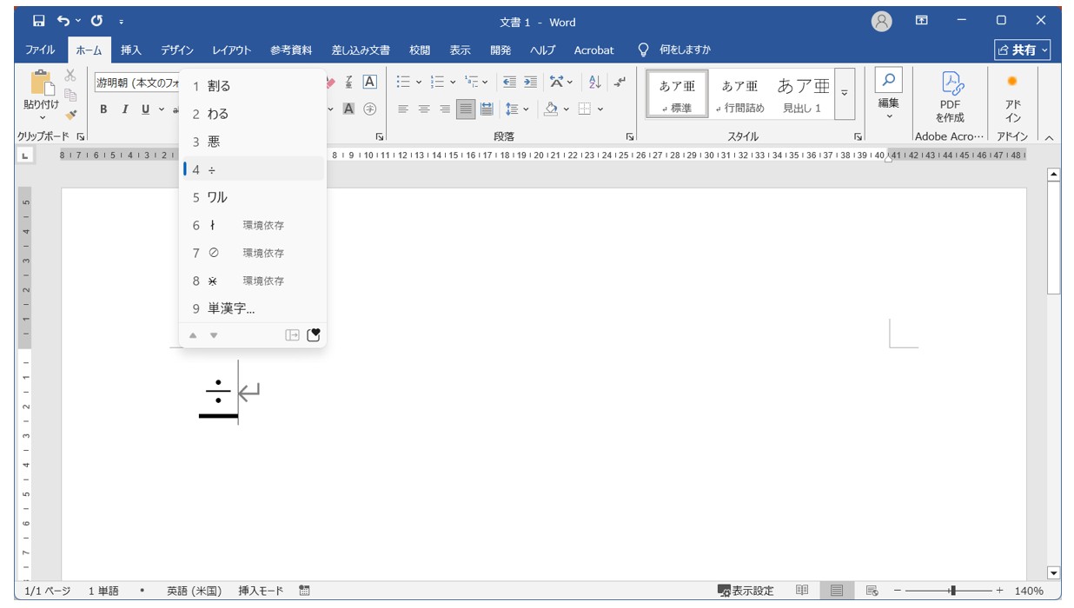
Task: Open font name combo box (游明朝)
Action: coord(137,83)
